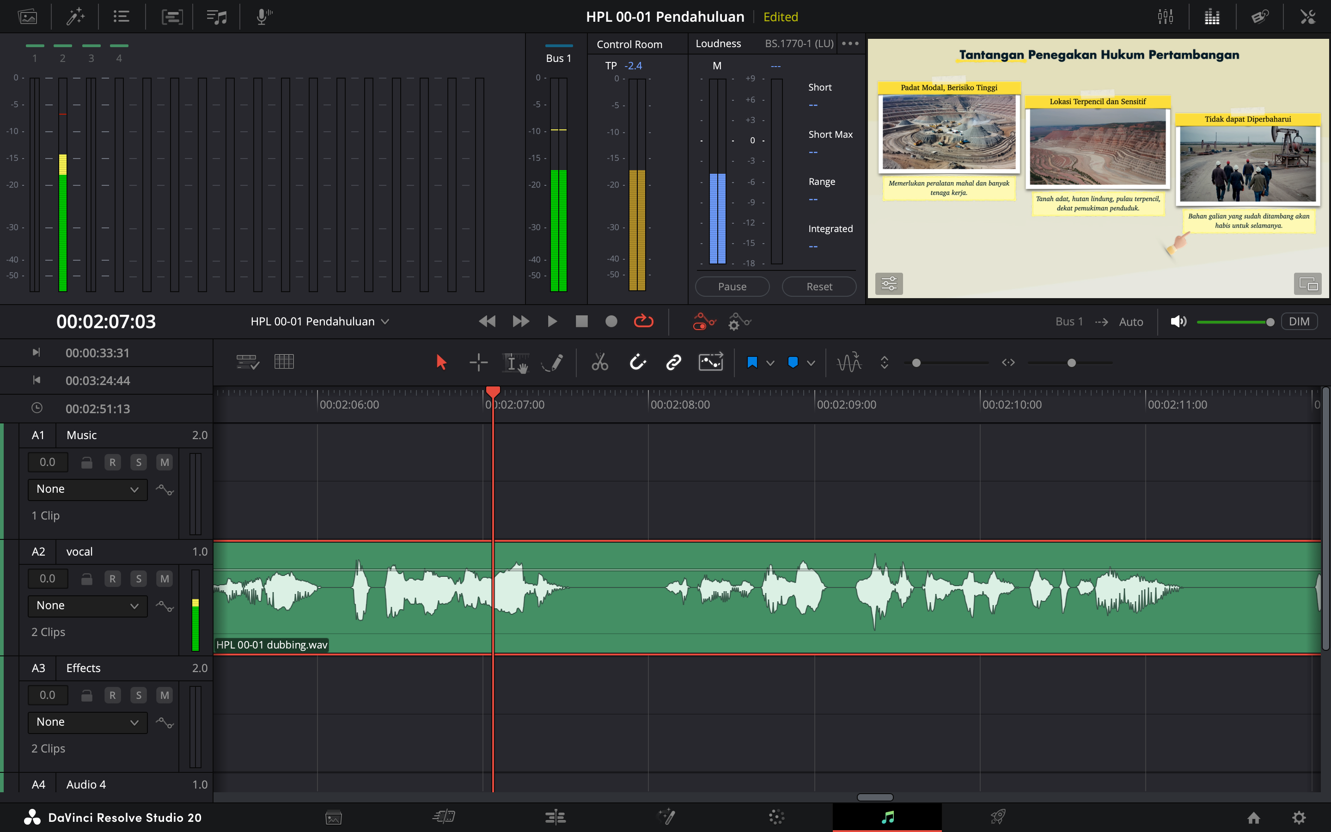Select the range selection tool
This screenshot has width=1331, height=832.
(x=478, y=362)
